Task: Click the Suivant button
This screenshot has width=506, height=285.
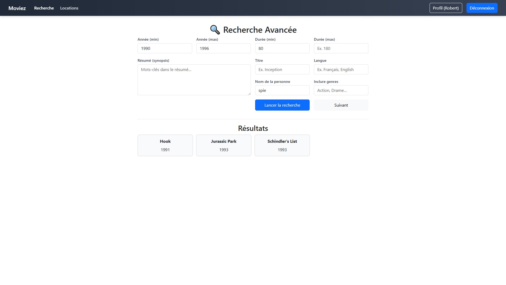Action: tap(341, 105)
